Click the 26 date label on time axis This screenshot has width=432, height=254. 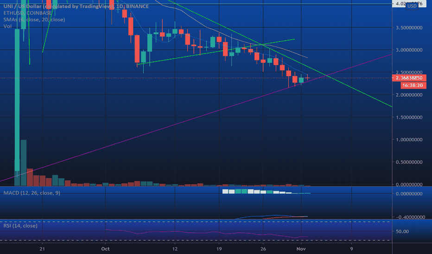coord(263,249)
